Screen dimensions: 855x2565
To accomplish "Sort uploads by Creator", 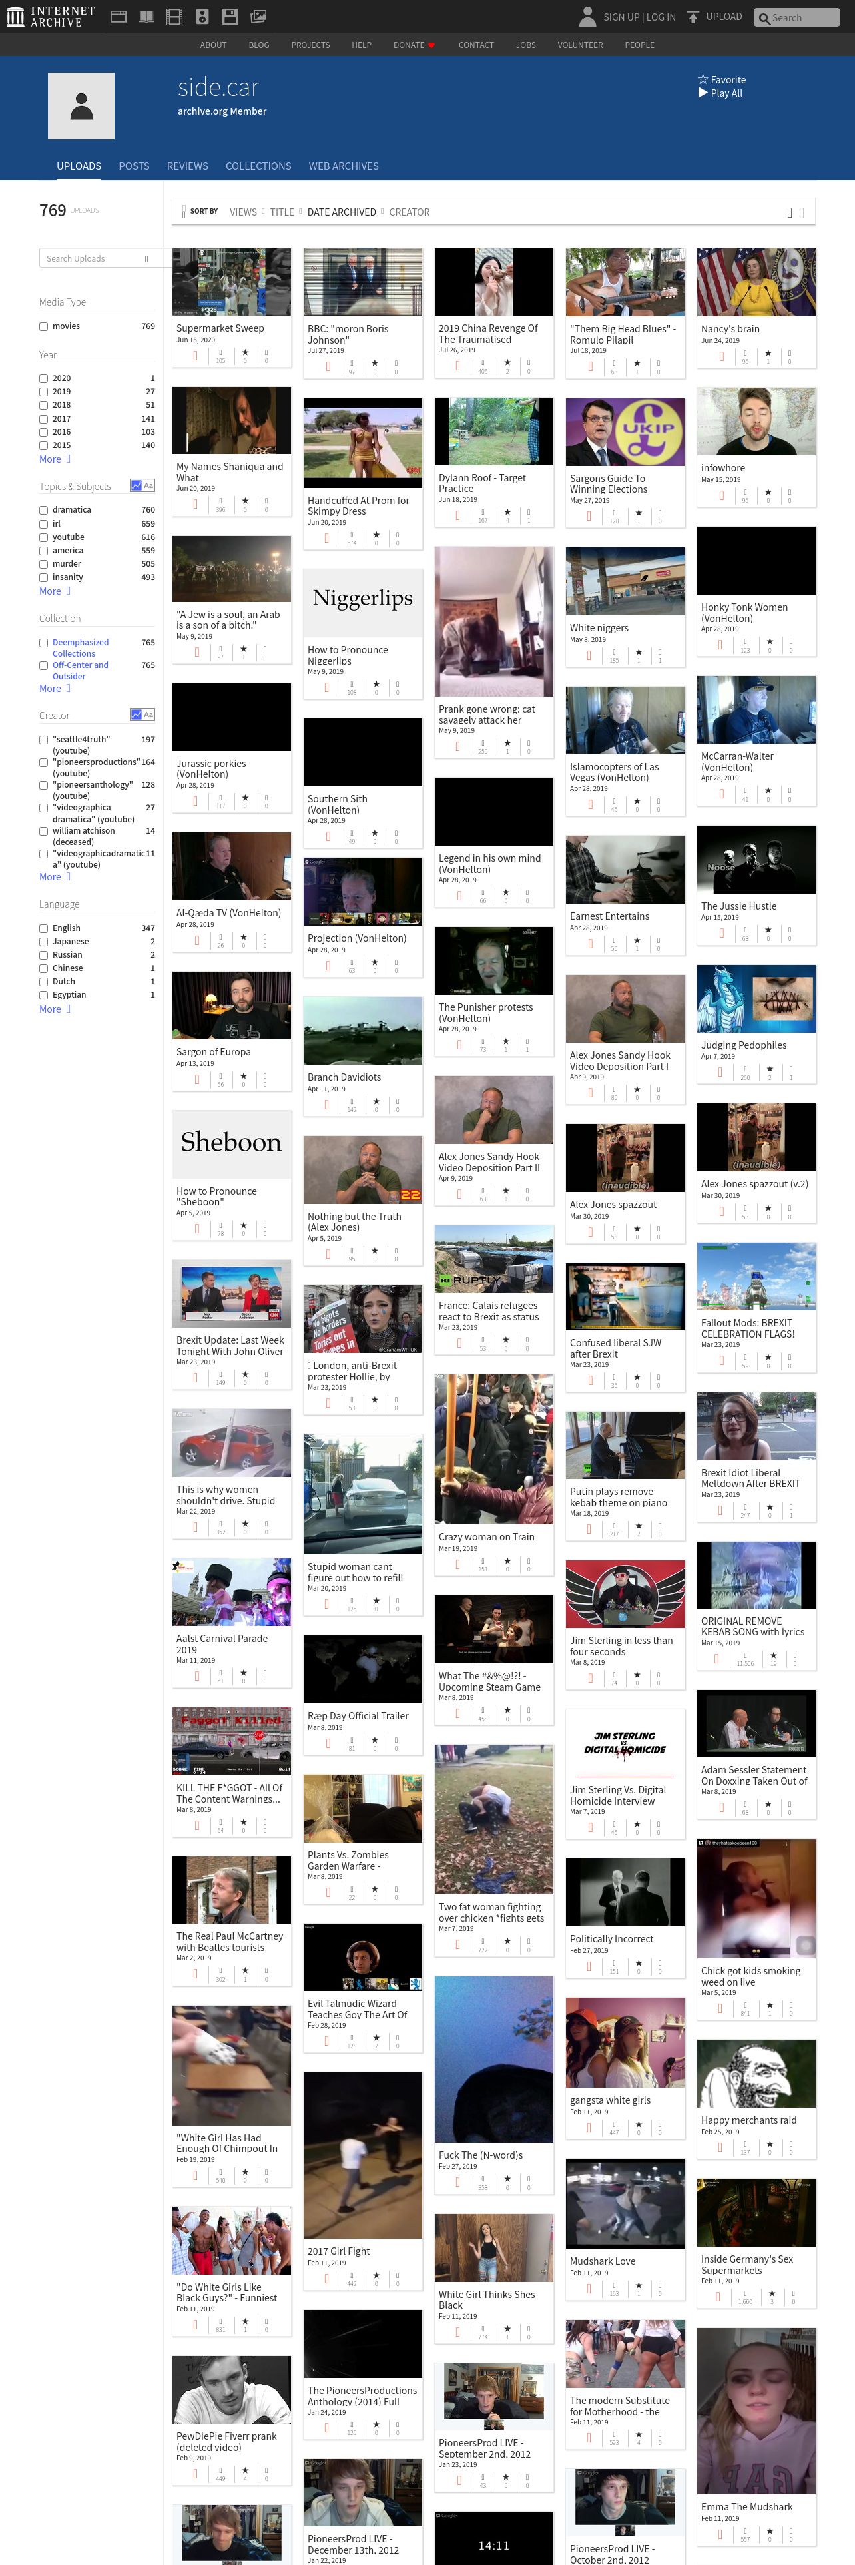I will [409, 212].
